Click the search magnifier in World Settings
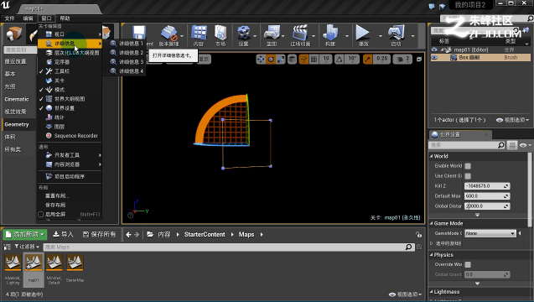534x302 pixels. [500, 145]
